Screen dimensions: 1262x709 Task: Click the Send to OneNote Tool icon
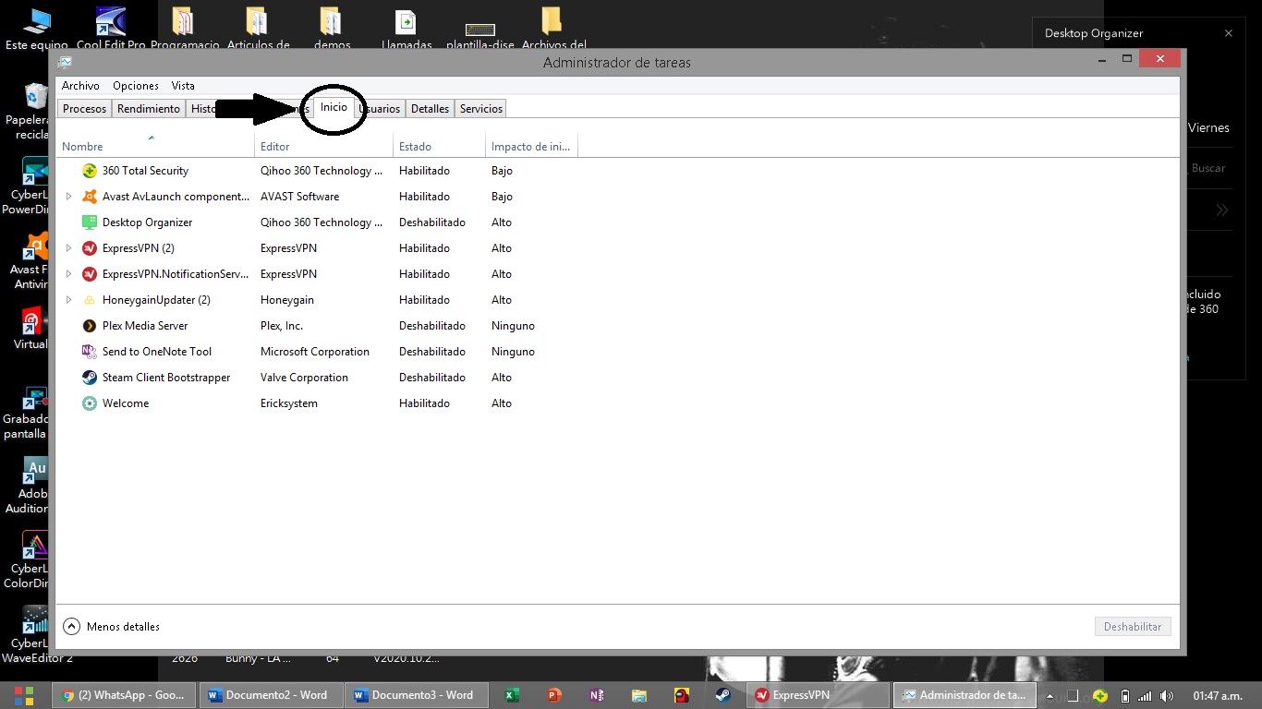tap(89, 351)
